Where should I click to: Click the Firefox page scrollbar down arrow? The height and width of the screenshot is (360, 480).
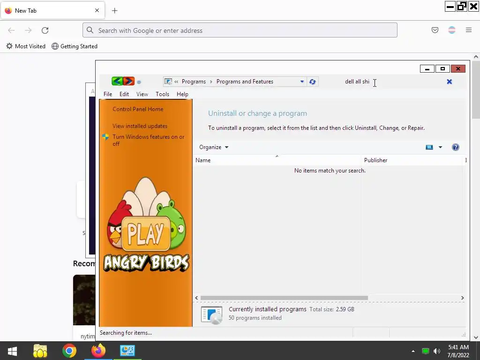coord(476,337)
